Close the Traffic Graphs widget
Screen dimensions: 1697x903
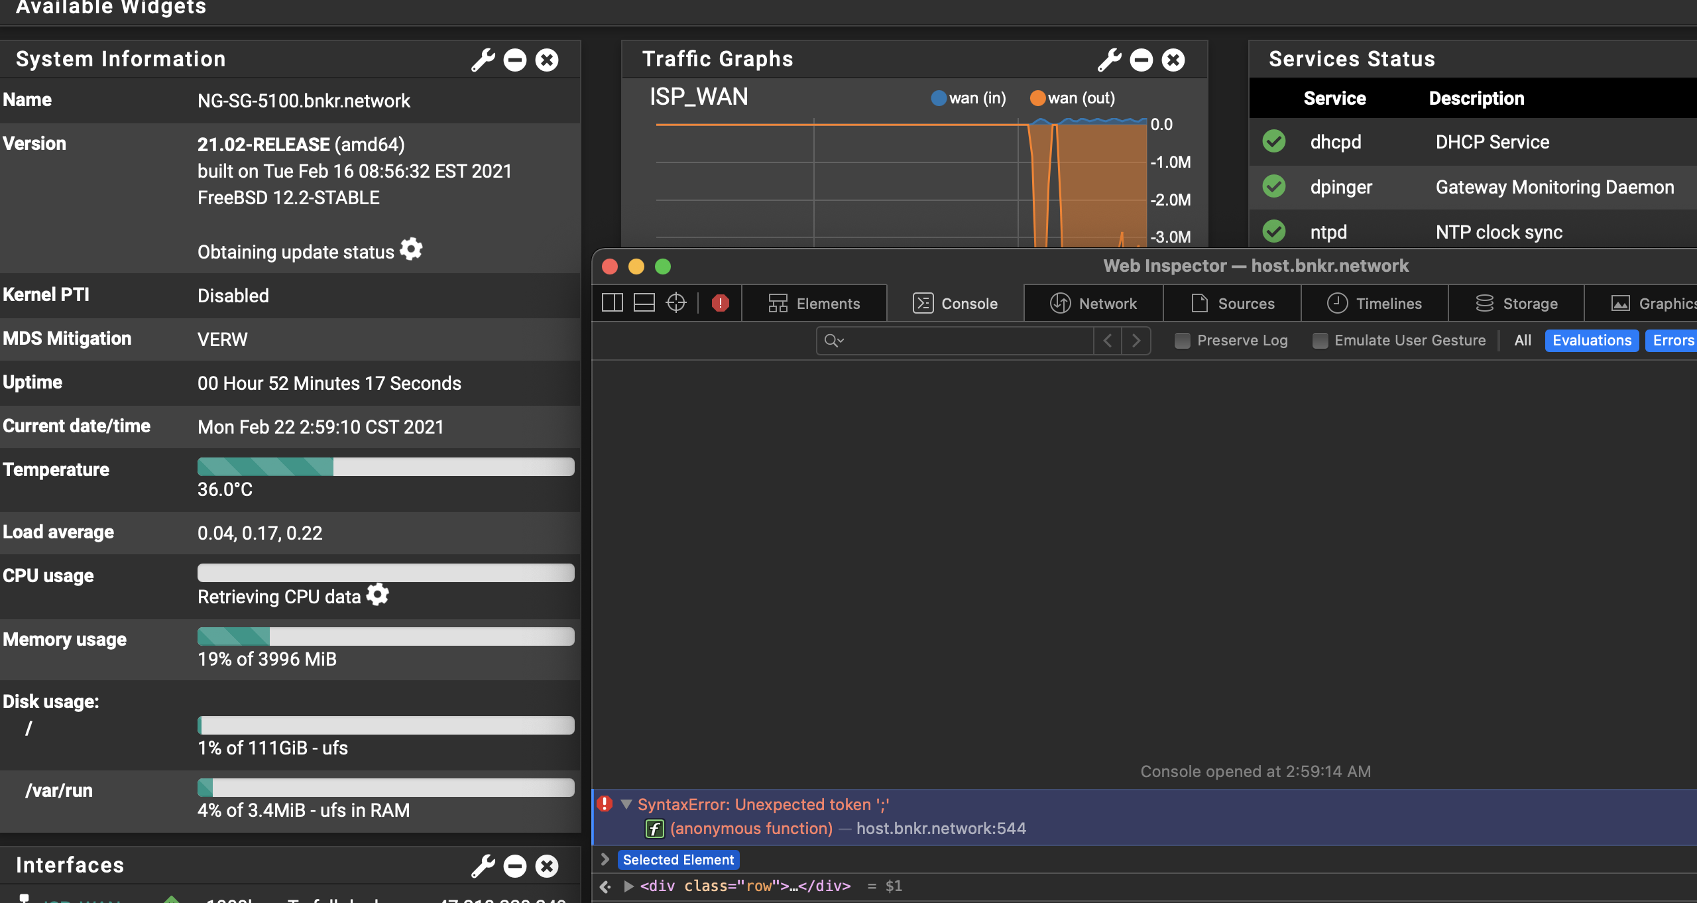tap(1173, 60)
